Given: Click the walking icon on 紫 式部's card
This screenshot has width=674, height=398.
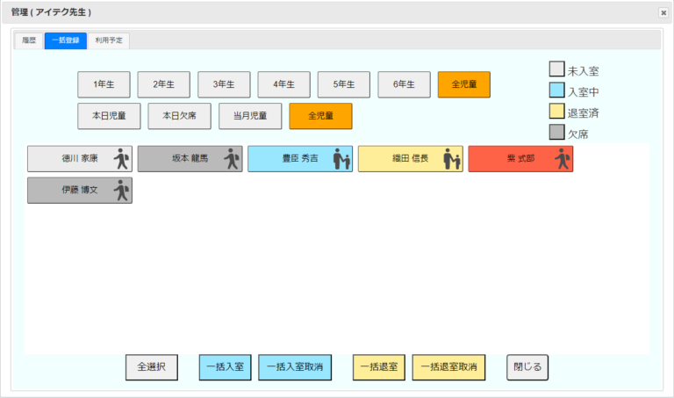Looking at the screenshot, I should [562, 159].
